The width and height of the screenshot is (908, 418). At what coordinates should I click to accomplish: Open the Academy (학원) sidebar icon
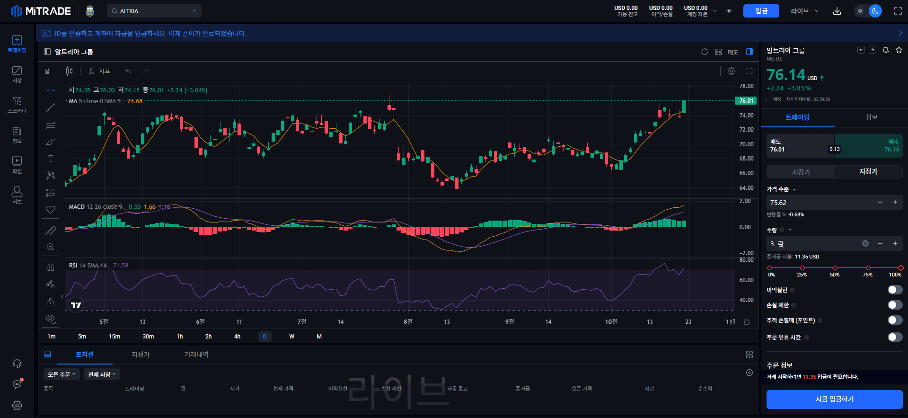click(x=17, y=165)
